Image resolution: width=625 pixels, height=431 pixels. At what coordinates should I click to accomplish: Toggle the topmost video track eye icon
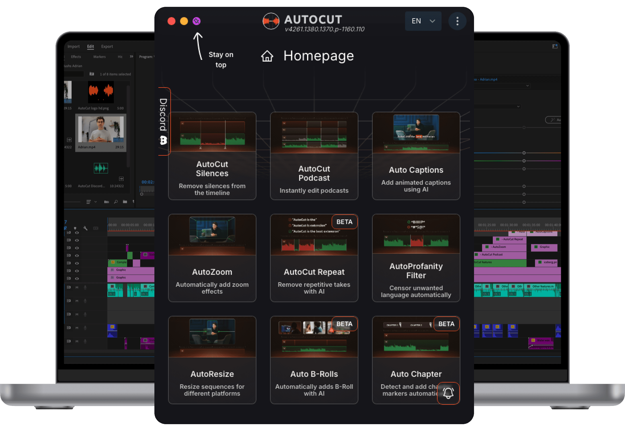tap(77, 233)
